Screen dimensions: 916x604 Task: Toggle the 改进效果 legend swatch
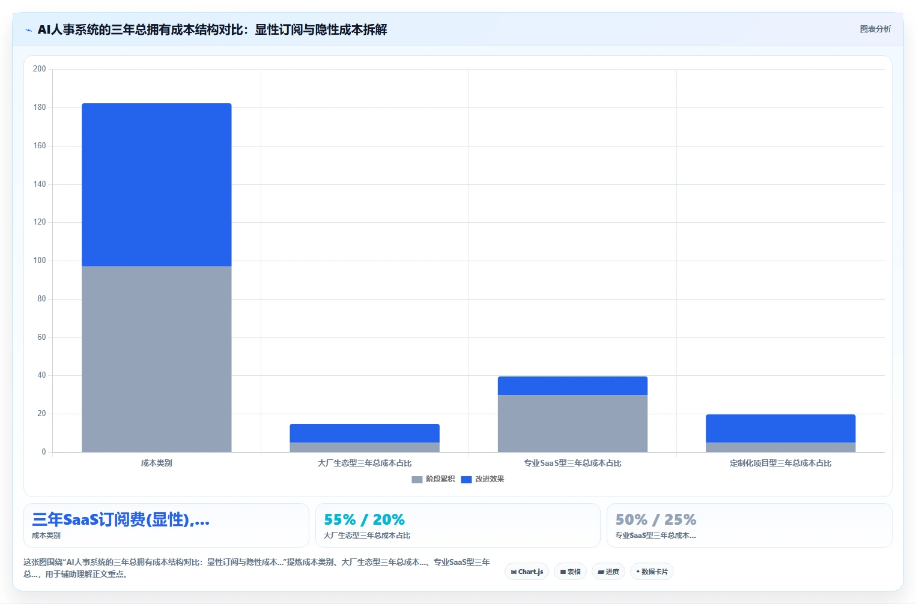pyautogui.click(x=466, y=479)
